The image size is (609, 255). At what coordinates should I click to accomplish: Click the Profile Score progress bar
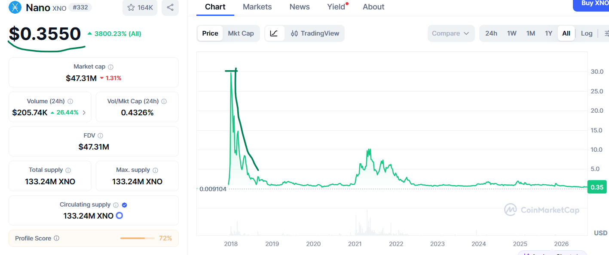[x=138, y=238]
